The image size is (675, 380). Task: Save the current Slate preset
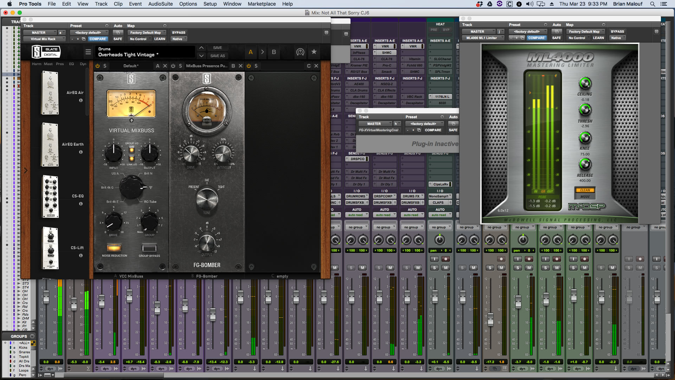tap(218, 47)
